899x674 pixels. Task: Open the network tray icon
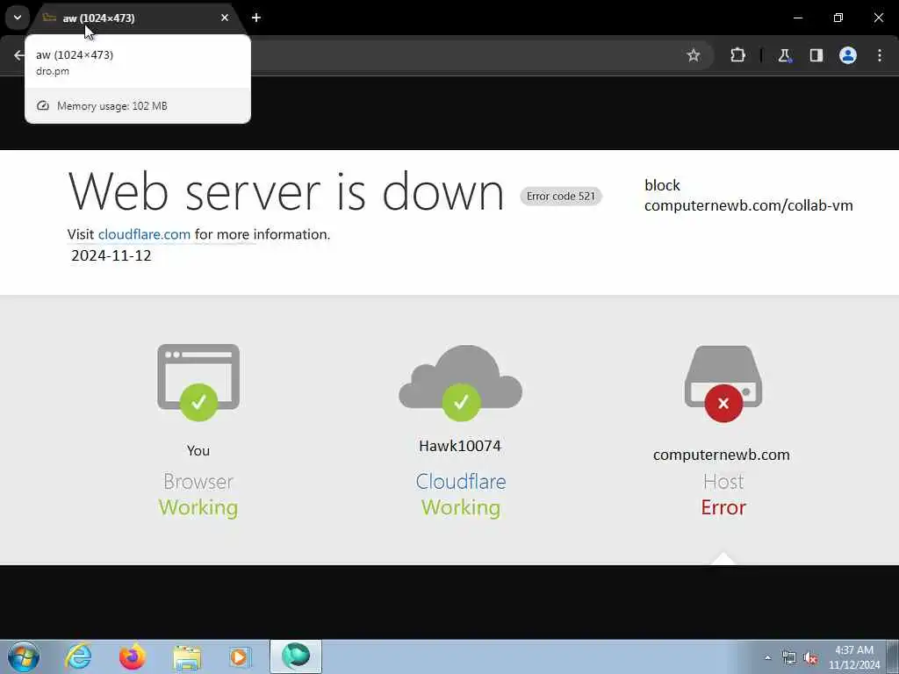click(x=789, y=657)
